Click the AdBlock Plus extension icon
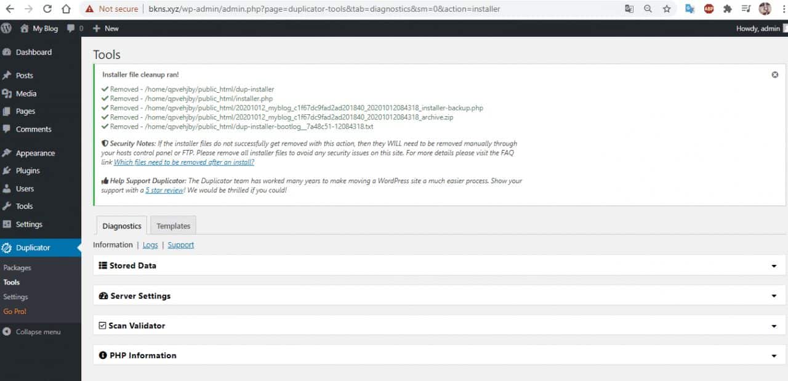 click(709, 9)
